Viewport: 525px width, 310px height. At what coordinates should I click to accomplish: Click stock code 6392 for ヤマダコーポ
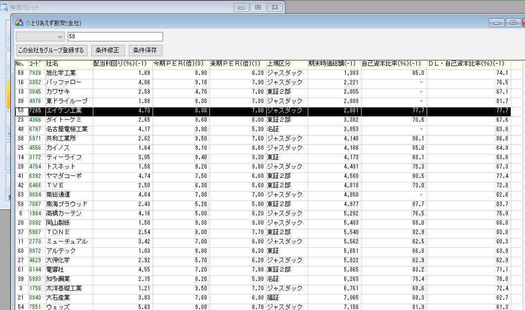35,176
